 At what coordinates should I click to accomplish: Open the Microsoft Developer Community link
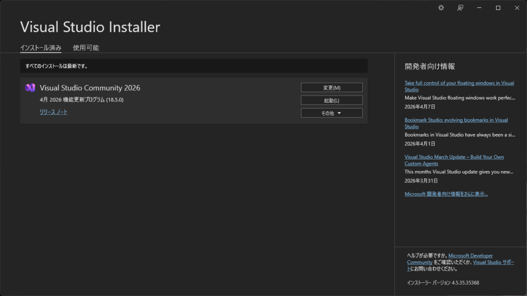pos(470,256)
